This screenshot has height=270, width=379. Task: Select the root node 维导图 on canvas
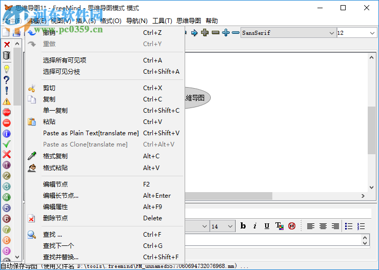tap(197, 98)
